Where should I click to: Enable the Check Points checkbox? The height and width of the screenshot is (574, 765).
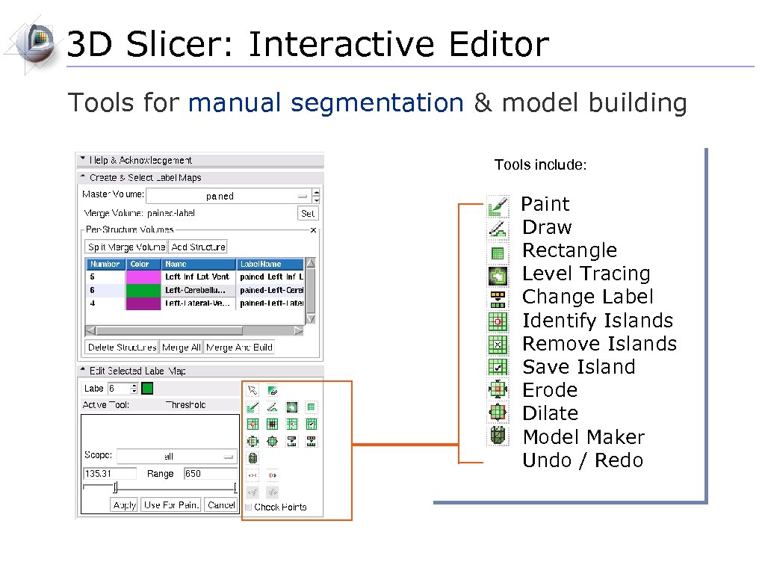247,507
